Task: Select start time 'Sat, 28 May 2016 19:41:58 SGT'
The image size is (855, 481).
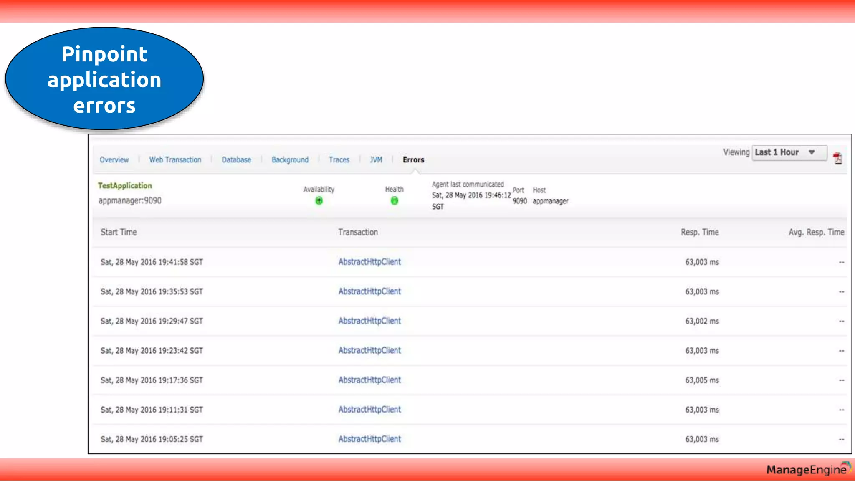Action: [152, 262]
